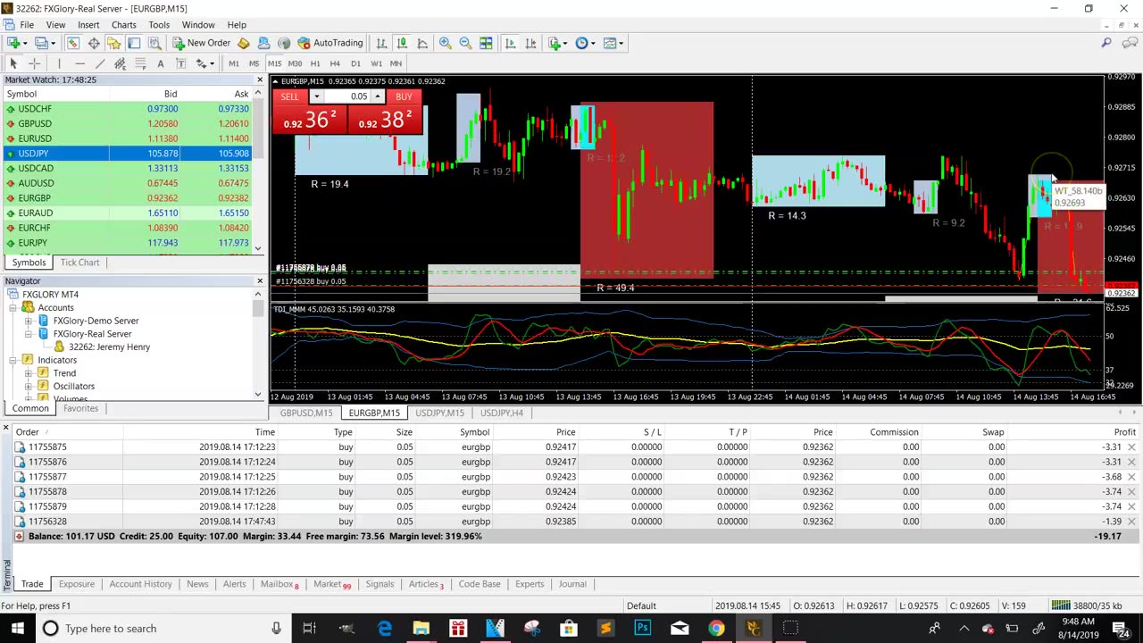Open MetaEditor with the gold book icon

pos(245,43)
